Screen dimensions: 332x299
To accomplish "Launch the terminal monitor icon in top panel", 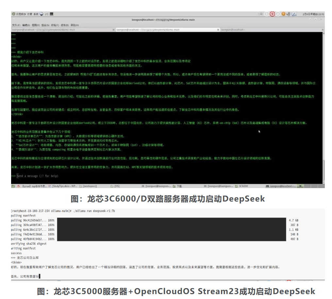I will (51, 14).
